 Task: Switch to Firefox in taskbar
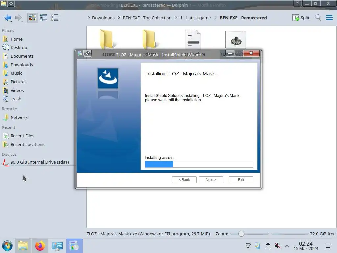point(40,246)
